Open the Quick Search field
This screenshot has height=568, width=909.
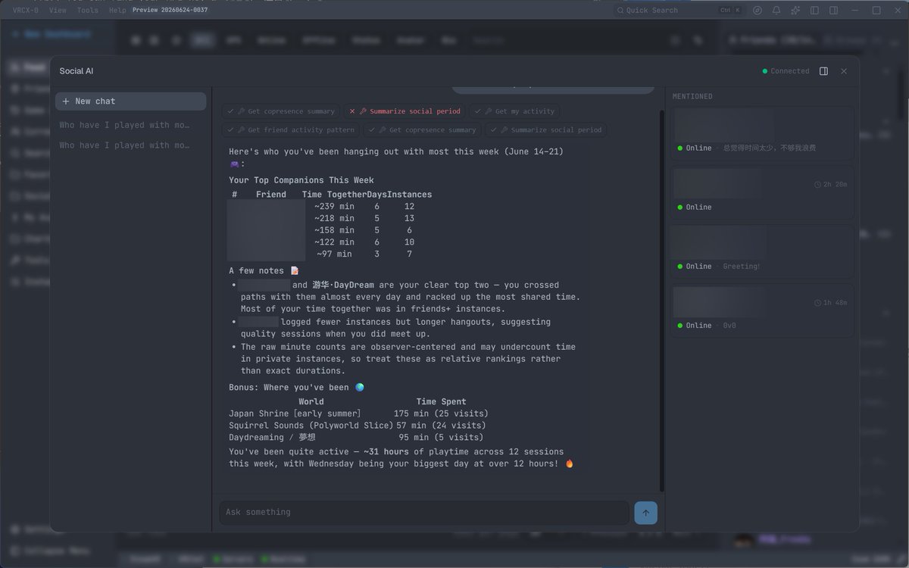tap(680, 11)
